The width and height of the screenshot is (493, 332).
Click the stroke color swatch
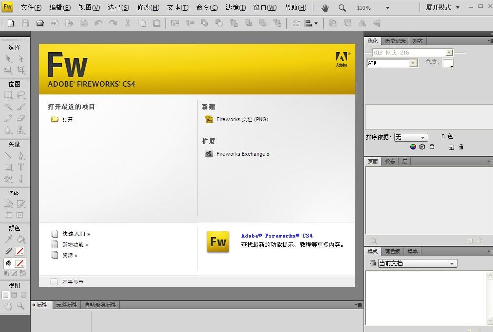tap(19, 251)
